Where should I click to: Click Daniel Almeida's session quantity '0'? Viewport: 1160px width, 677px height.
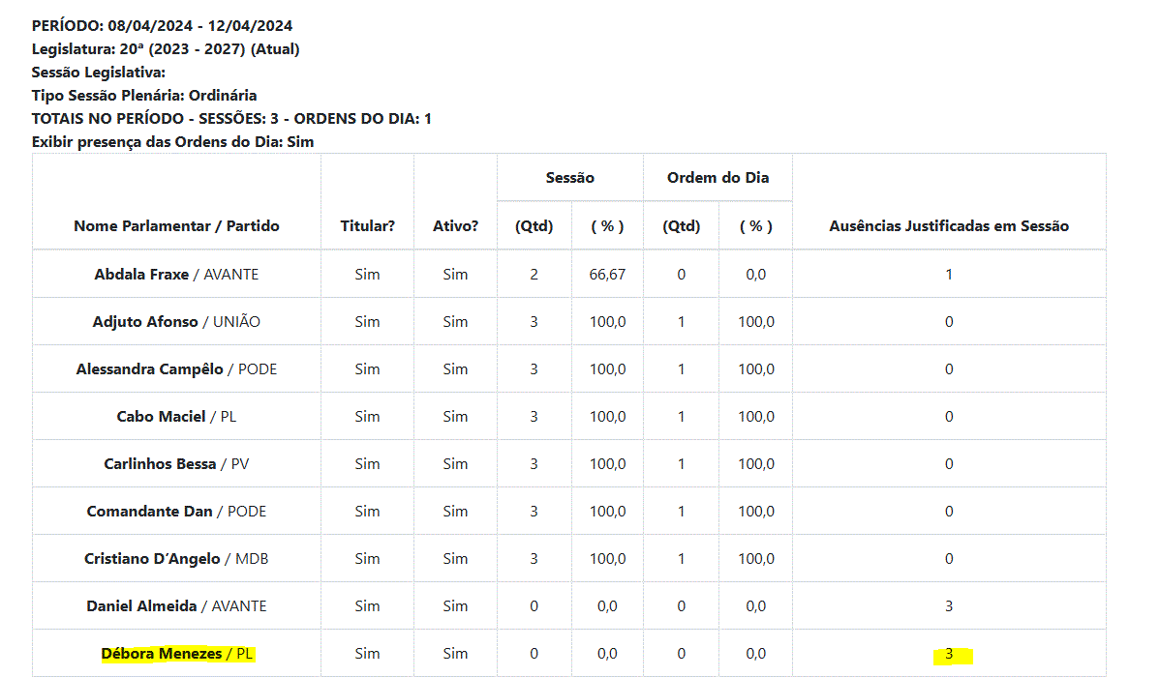534,606
